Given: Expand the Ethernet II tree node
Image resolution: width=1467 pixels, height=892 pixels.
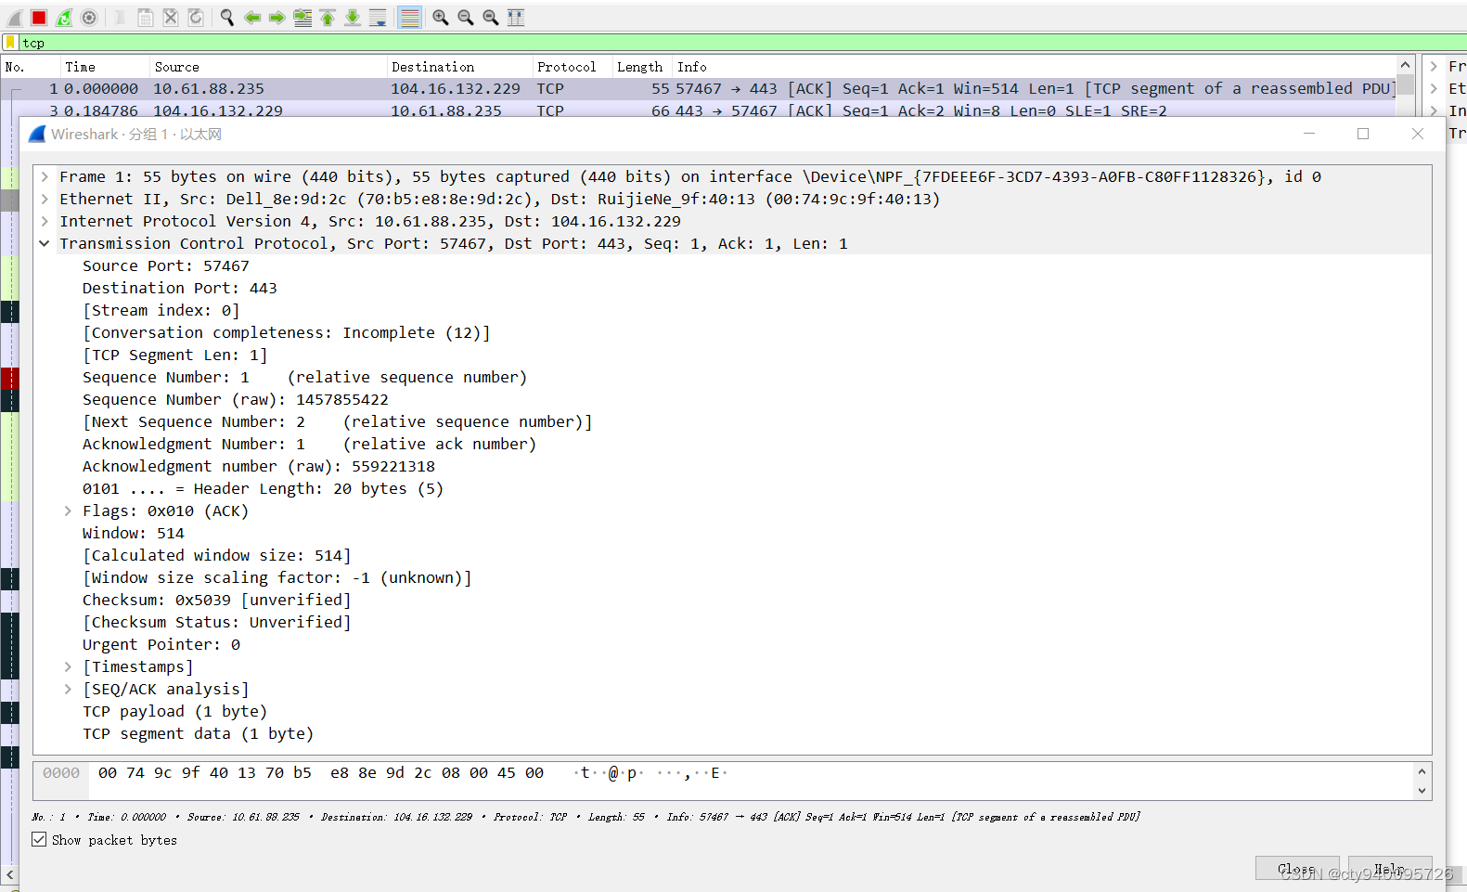Looking at the screenshot, I should point(44,199).
